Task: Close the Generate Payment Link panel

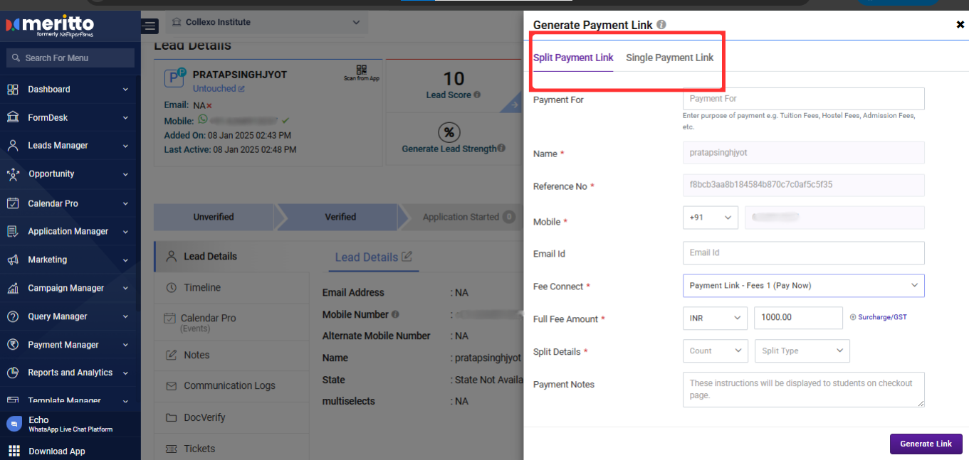Action: click(x=960, y=25)
